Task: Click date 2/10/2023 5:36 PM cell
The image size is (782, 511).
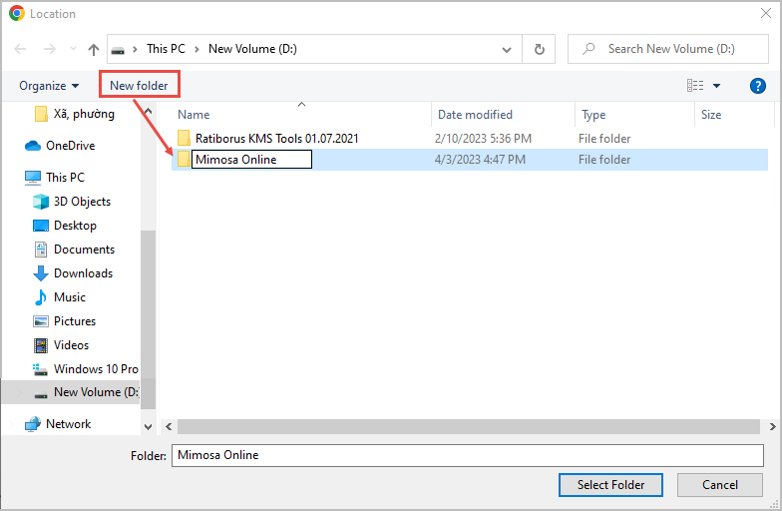Action: point(483,138)
